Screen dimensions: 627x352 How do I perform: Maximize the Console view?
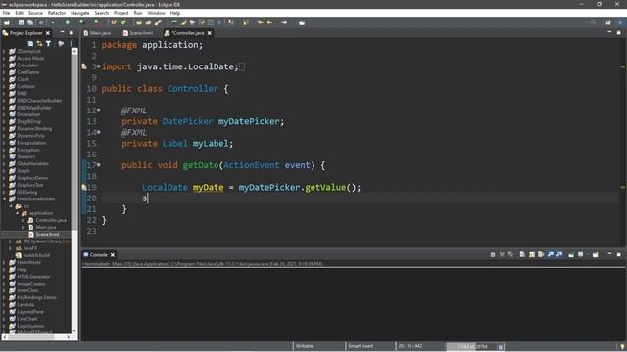point(618,254)
